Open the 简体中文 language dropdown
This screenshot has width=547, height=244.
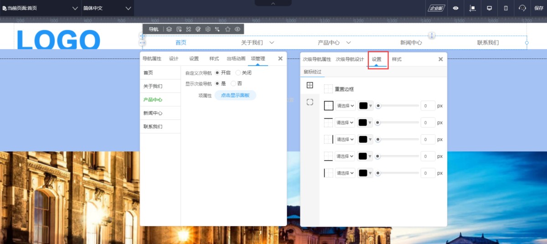(x=108, y=8)
